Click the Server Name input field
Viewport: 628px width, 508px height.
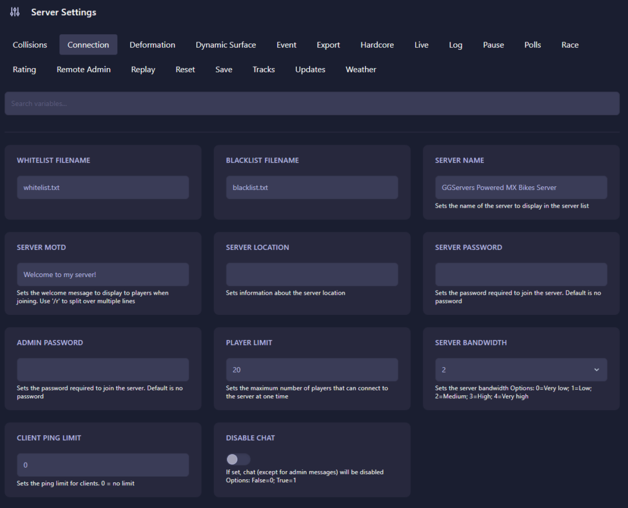tap(521, 188)
